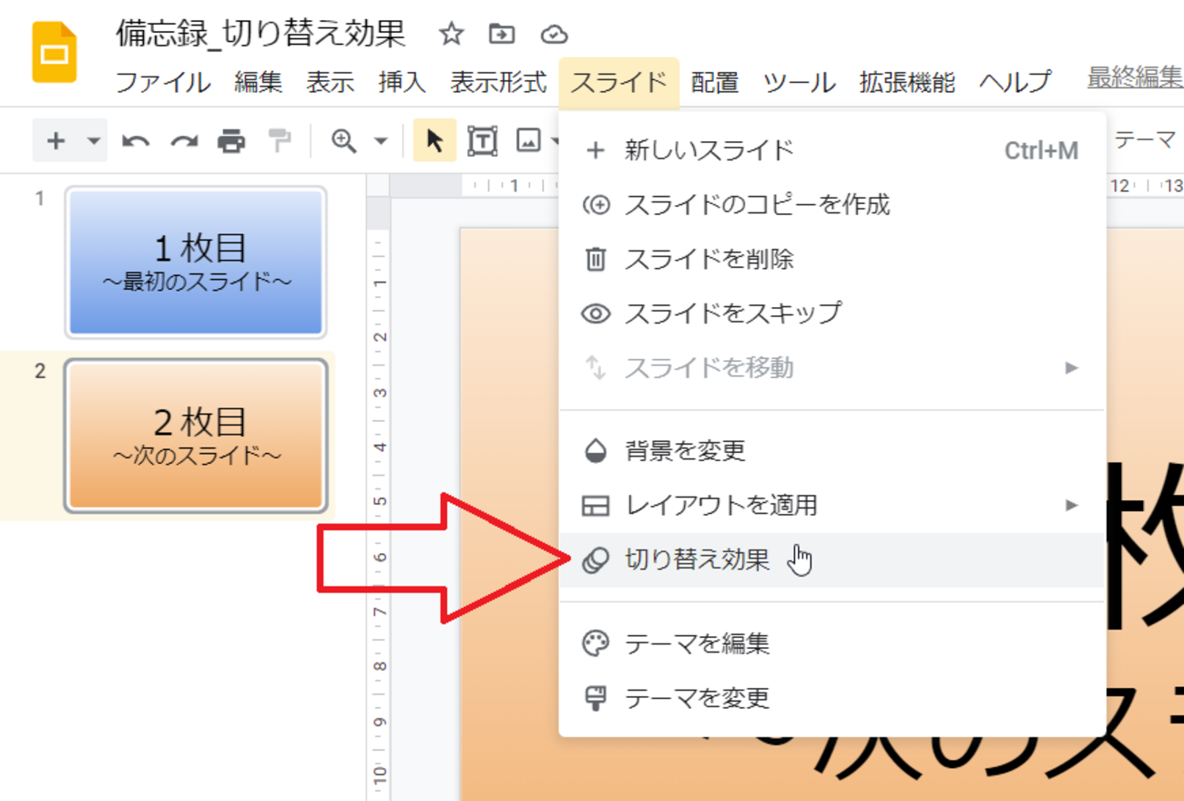Image resolution: width=1184 pixels, height=801 pixels.
Task: Select the slide 1 thumbnail 「1枚目」
Action: 196,262
